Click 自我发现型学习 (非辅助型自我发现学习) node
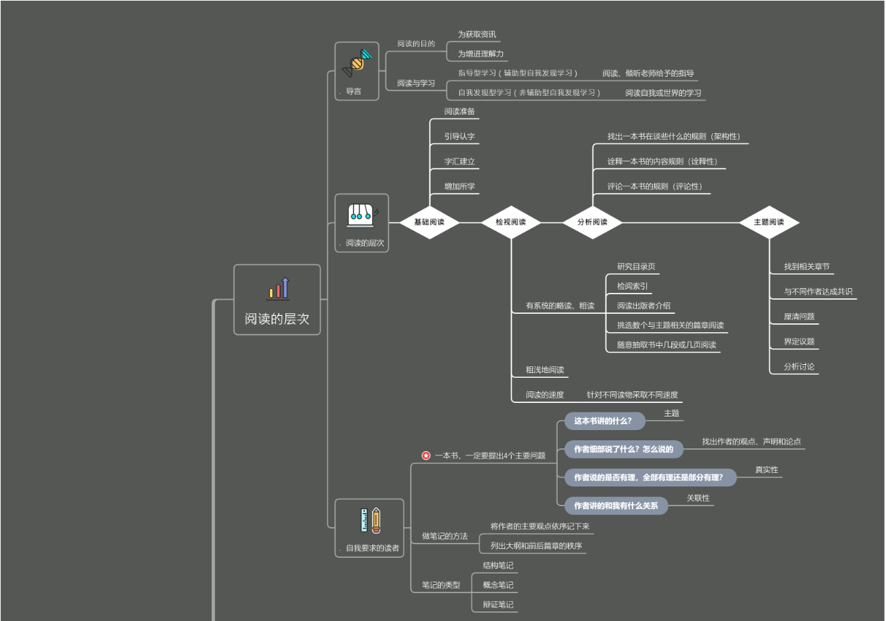Viewport: 886px width, 621px height. tap(529, 93)
